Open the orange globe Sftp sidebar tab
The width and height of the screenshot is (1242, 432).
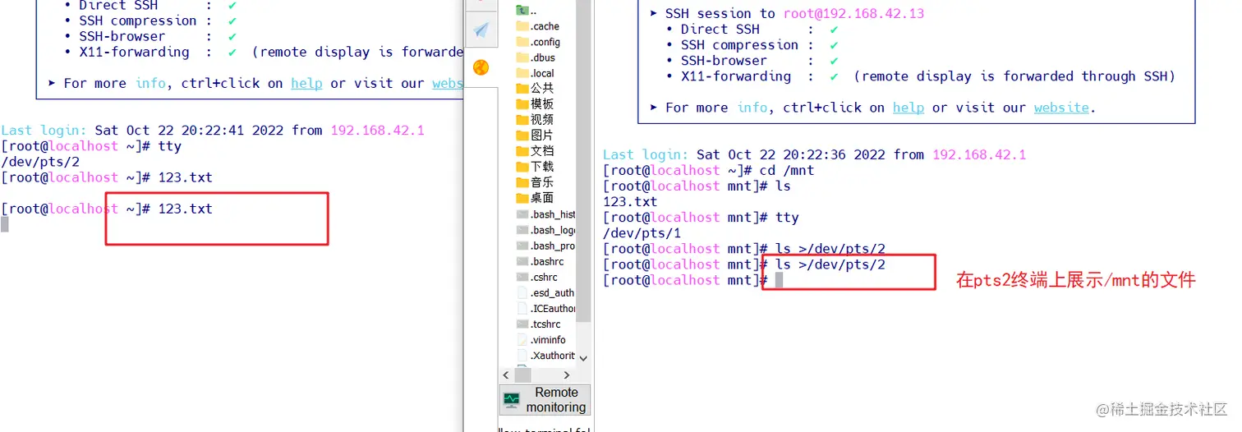pyautogui.click(x=481, y=67)
